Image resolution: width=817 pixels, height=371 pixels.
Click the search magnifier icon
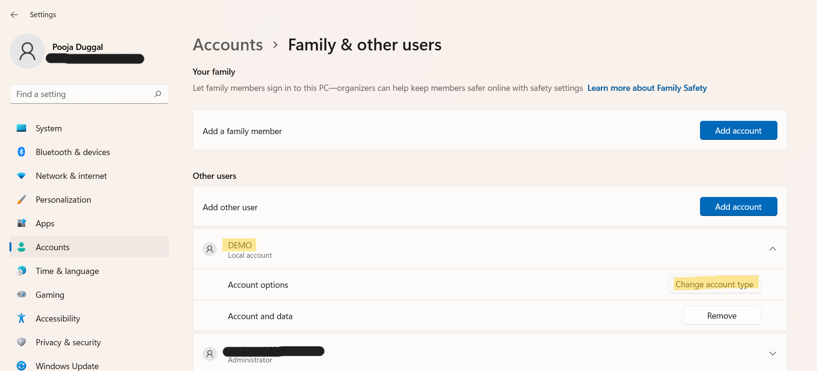click(x=157, y=94)
